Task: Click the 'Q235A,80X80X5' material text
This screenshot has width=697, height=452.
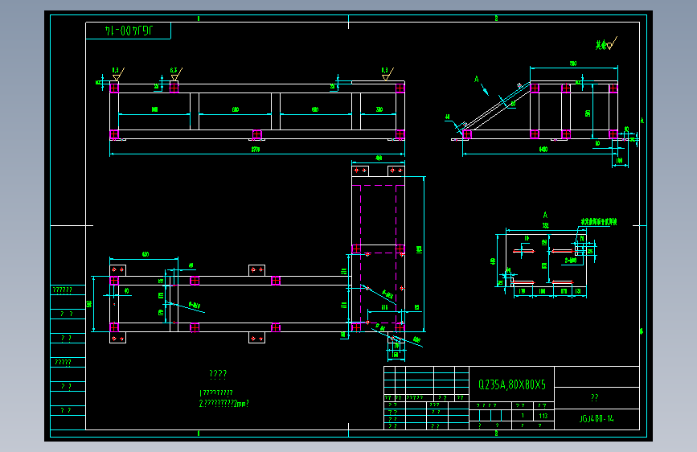Action: point(511,384)
